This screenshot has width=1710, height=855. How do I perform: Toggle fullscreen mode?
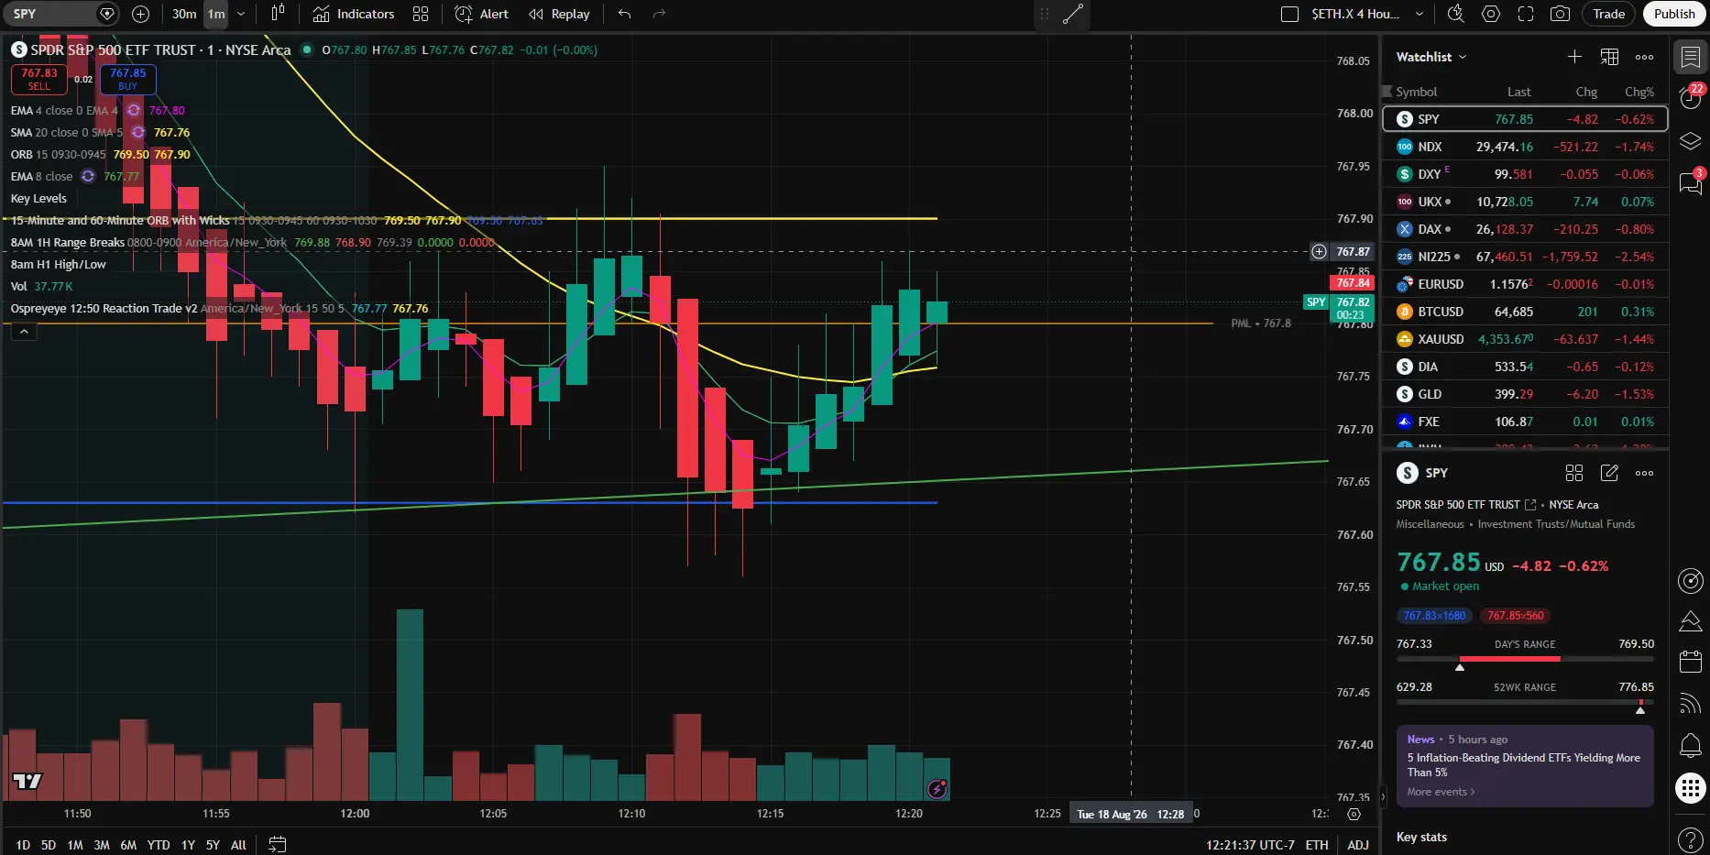point(1526,14)
